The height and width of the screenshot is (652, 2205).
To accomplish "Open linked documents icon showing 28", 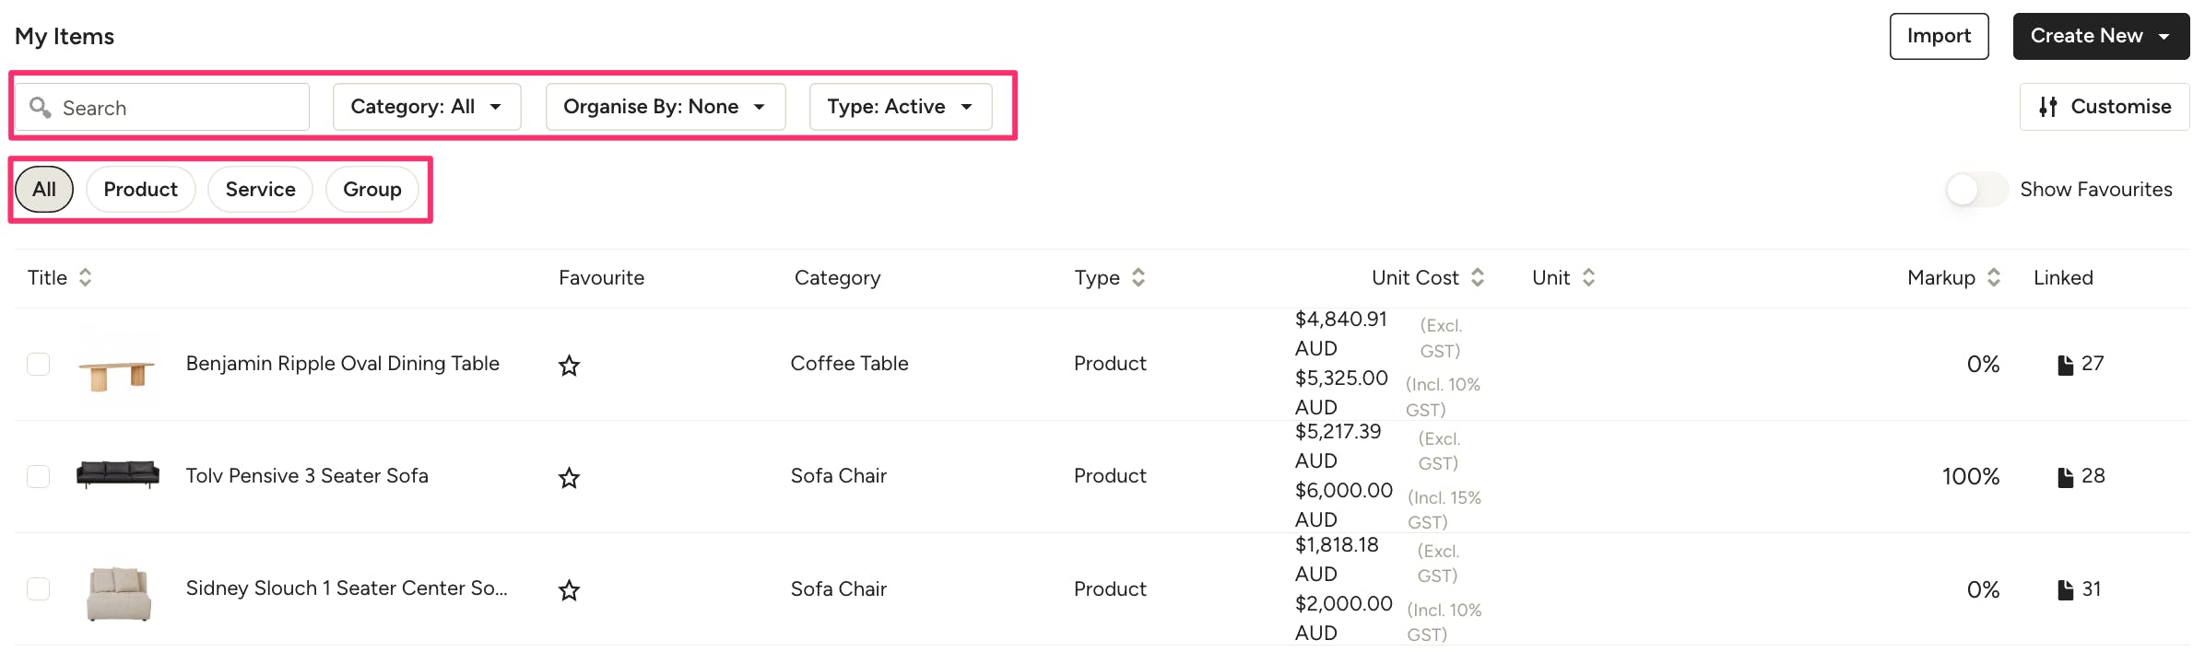I will (x=2065, y=477).
